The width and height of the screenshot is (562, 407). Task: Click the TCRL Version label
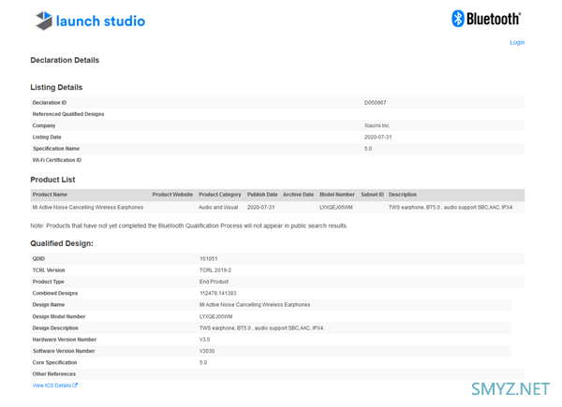[x=49, y=270]
